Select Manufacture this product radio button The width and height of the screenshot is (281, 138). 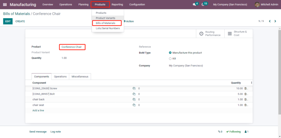point(170,53)
